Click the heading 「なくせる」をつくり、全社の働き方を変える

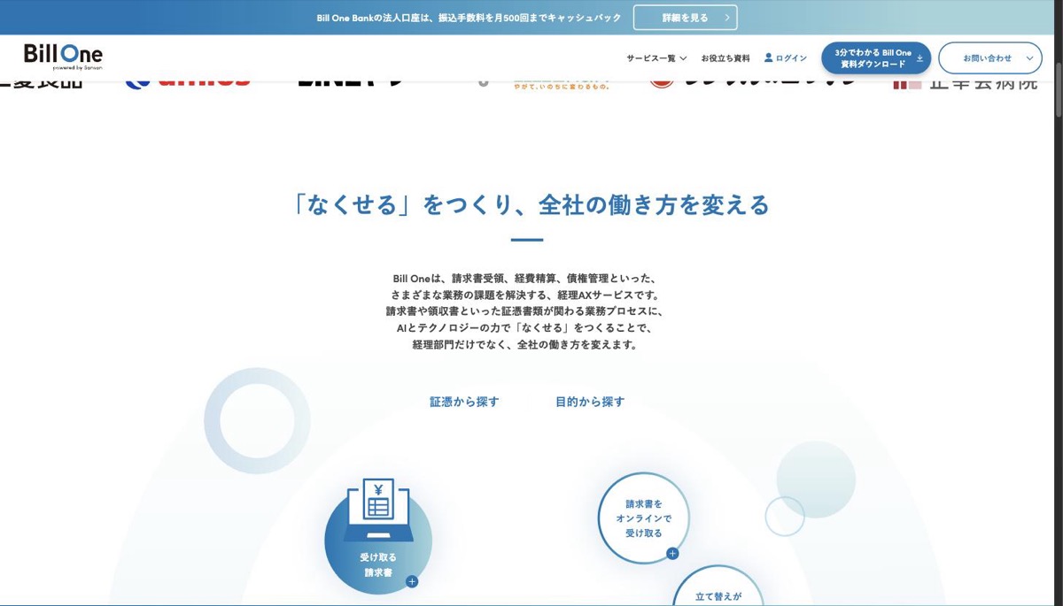point(531,205)
